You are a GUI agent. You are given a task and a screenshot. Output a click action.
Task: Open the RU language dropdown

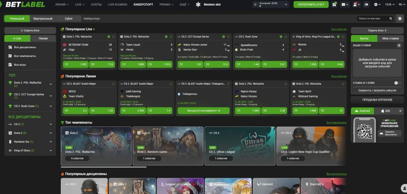point(401,4)
